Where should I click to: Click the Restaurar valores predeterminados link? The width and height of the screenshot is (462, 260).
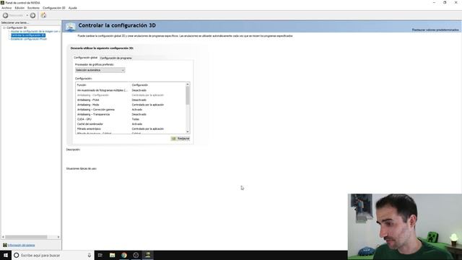click(435, 30)
